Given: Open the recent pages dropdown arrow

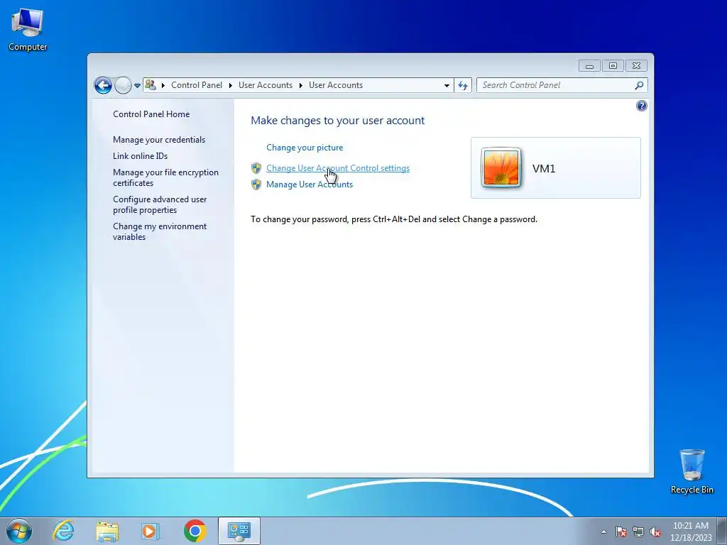Looking at the screenshot, I should (137, 86).
